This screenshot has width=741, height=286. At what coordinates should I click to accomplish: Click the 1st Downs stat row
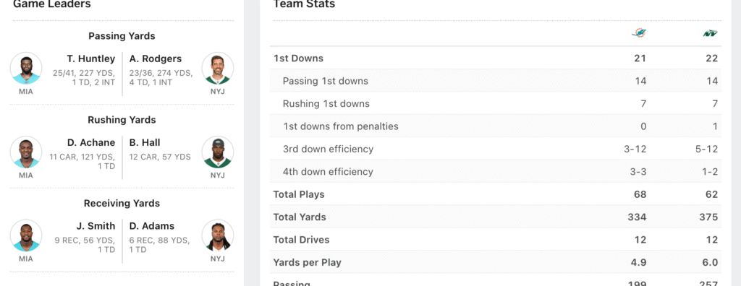pyautogui.click(x=496, y=58)
